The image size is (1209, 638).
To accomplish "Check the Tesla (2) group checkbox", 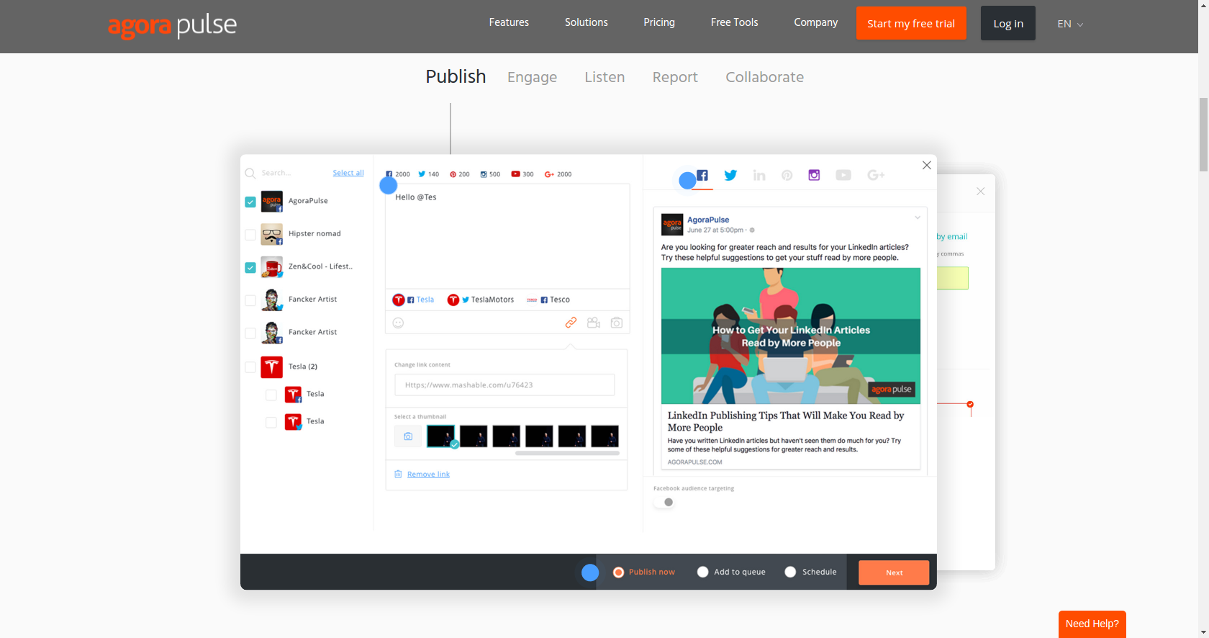I will (x=250, y=367).
